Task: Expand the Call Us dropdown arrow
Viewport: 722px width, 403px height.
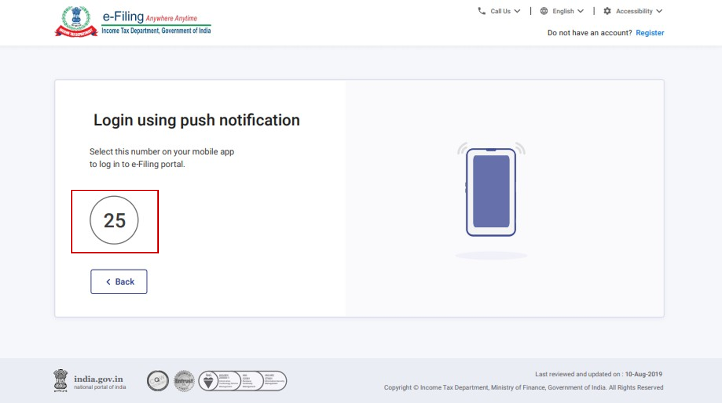Action: tap(517, 11)
